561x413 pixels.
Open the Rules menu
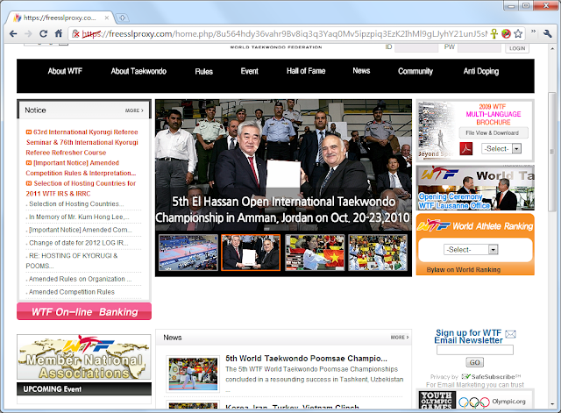pyautogui.click(x=204, y=72)
